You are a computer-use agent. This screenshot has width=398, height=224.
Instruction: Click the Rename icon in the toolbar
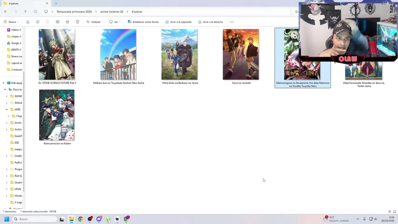tap(58, 22)
